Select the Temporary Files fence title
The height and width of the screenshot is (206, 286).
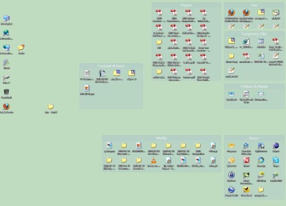[x=254, y=34]
